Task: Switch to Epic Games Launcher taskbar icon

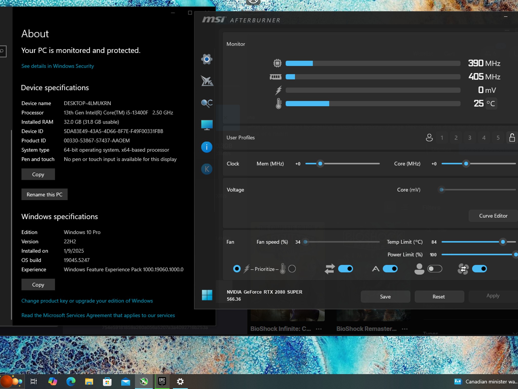Action: point(162,381)
